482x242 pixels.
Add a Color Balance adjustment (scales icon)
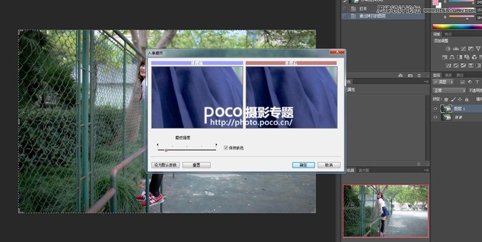[452, 57]
